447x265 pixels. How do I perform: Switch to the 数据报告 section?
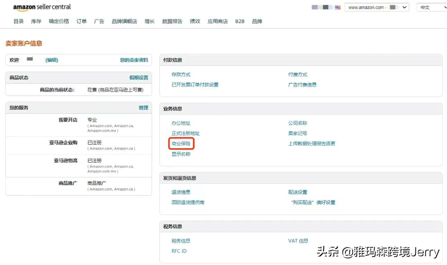click(x=172, y=21)
